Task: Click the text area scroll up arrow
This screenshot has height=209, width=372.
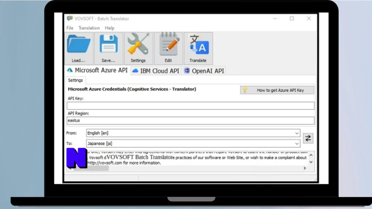Action: click(x=311, y=155)
